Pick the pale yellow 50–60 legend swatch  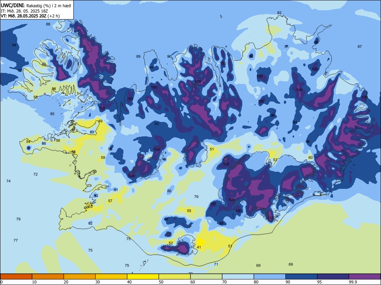click(174, 277)
